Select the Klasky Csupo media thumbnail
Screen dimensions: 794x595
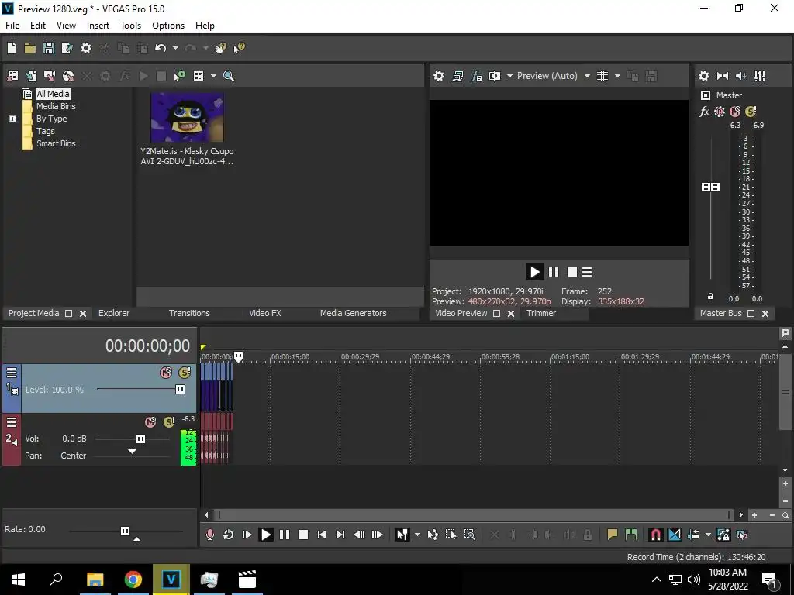point(187,118)
